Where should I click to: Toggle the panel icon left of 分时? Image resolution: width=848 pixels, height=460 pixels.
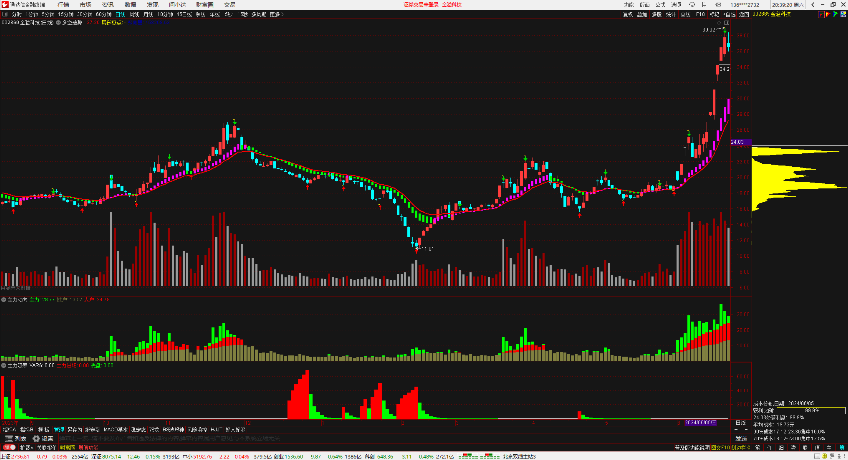coord(5,14)
